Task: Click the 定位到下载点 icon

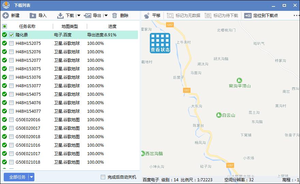Action: [248, 16]
